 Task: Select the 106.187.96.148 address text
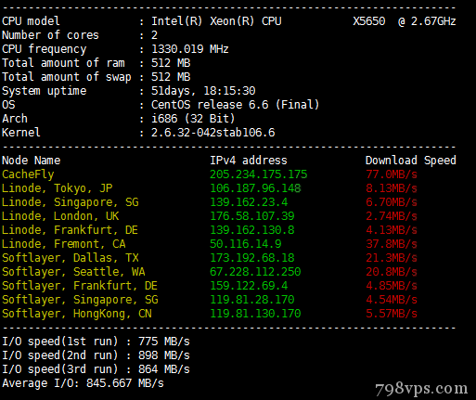tap(255, 188)
